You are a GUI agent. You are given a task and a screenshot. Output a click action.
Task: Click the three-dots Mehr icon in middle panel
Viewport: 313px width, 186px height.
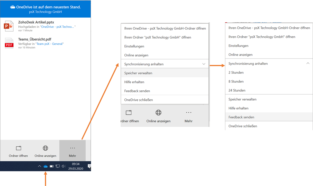point(189,113)
